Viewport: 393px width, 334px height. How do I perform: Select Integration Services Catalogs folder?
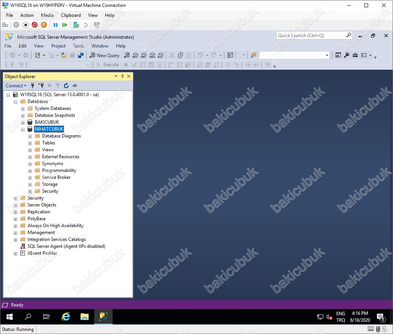(x=57, y=239)
